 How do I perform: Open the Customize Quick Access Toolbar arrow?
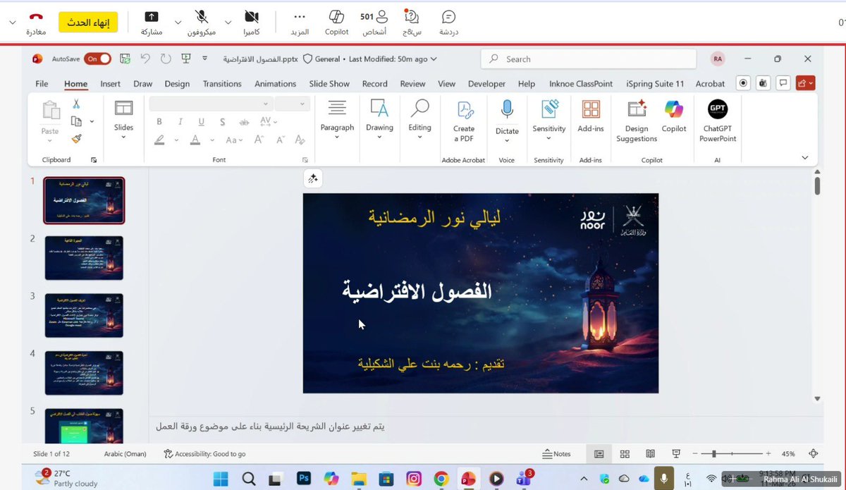point(204,59)
